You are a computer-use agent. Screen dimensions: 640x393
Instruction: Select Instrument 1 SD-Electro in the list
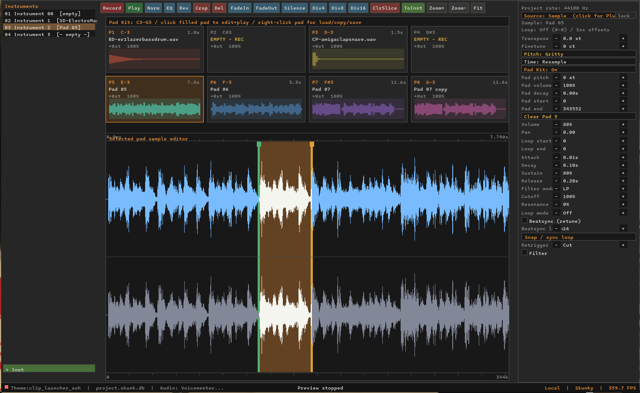(49, 20)
